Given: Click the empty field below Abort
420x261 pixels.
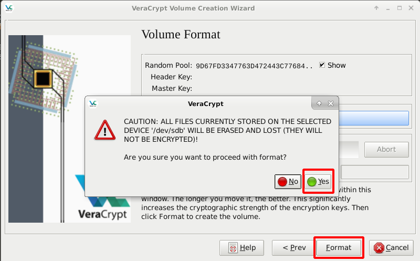Looking at the screenshot, I should (375, 172).
